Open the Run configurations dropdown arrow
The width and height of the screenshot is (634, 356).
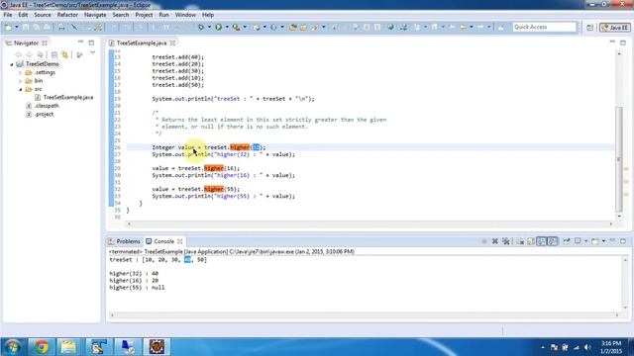[x=227, y=27]
